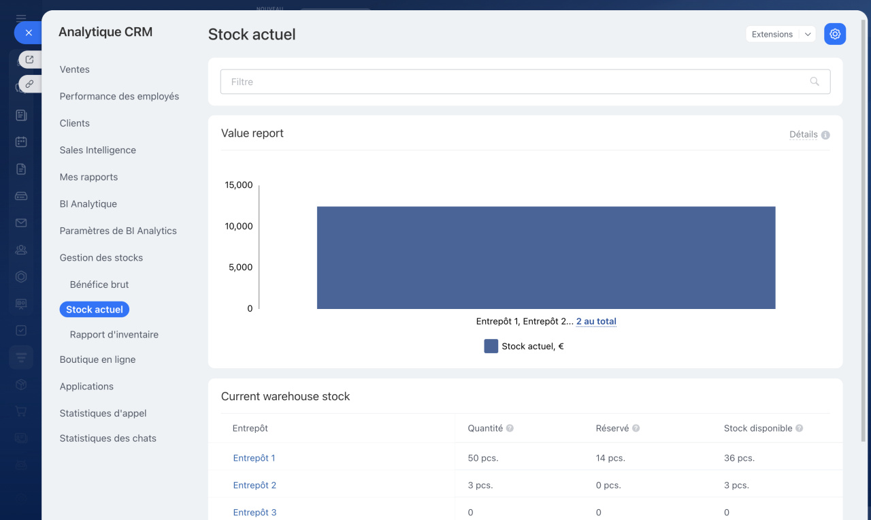Click help icon next to Stock disponible

[800, 429]
